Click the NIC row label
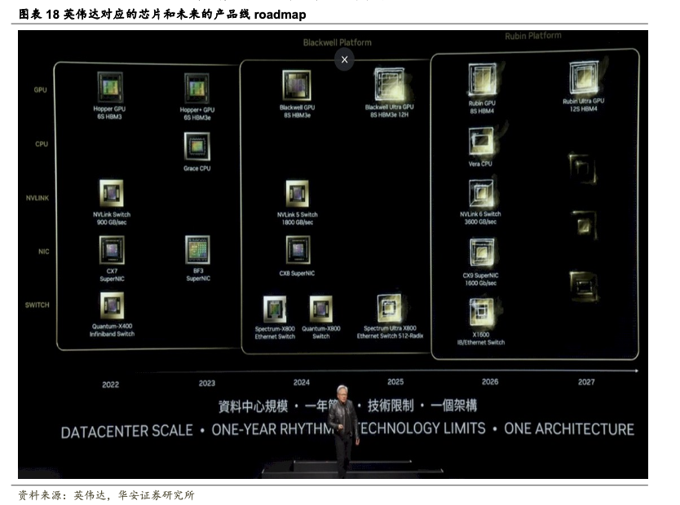The image size is (680, 505). coord(44,252)
